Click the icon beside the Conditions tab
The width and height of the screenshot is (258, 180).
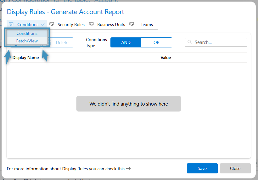pos(11,25)
